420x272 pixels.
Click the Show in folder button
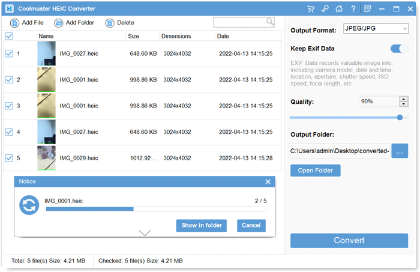pos(202,226)
